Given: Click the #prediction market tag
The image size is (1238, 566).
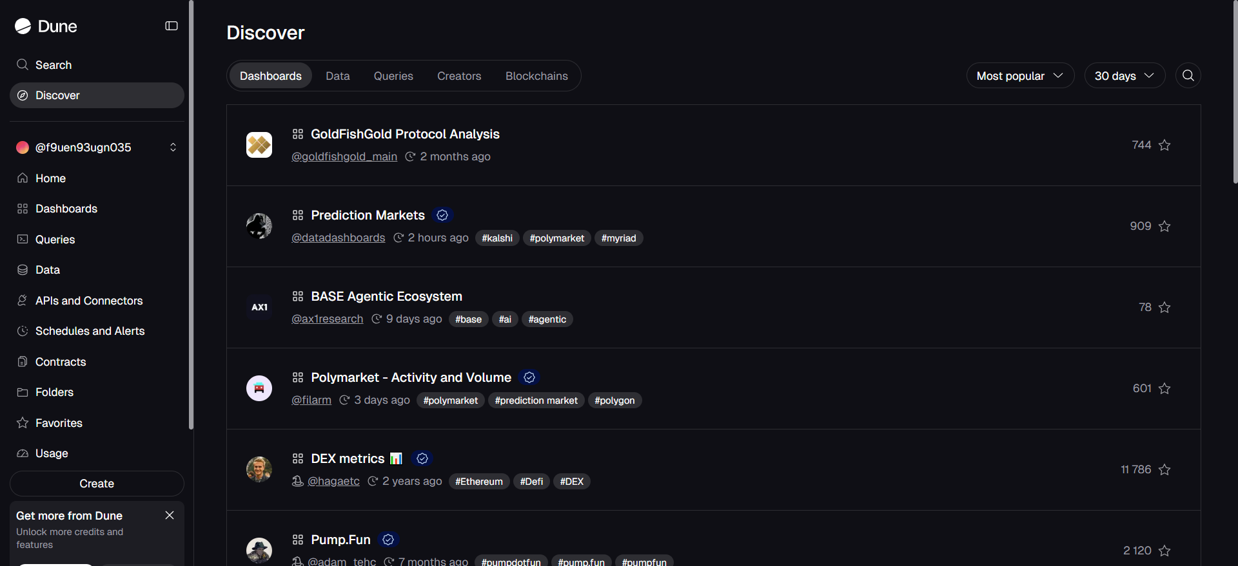Looking at the screenshot, I should [536, 401].
